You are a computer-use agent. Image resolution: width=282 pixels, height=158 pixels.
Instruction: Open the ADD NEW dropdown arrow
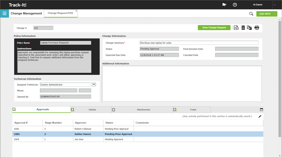275,14
